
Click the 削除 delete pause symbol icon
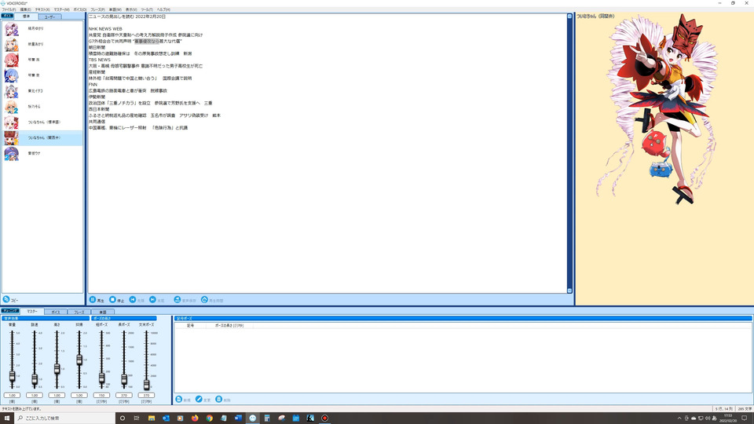click(x=219, y=400)
